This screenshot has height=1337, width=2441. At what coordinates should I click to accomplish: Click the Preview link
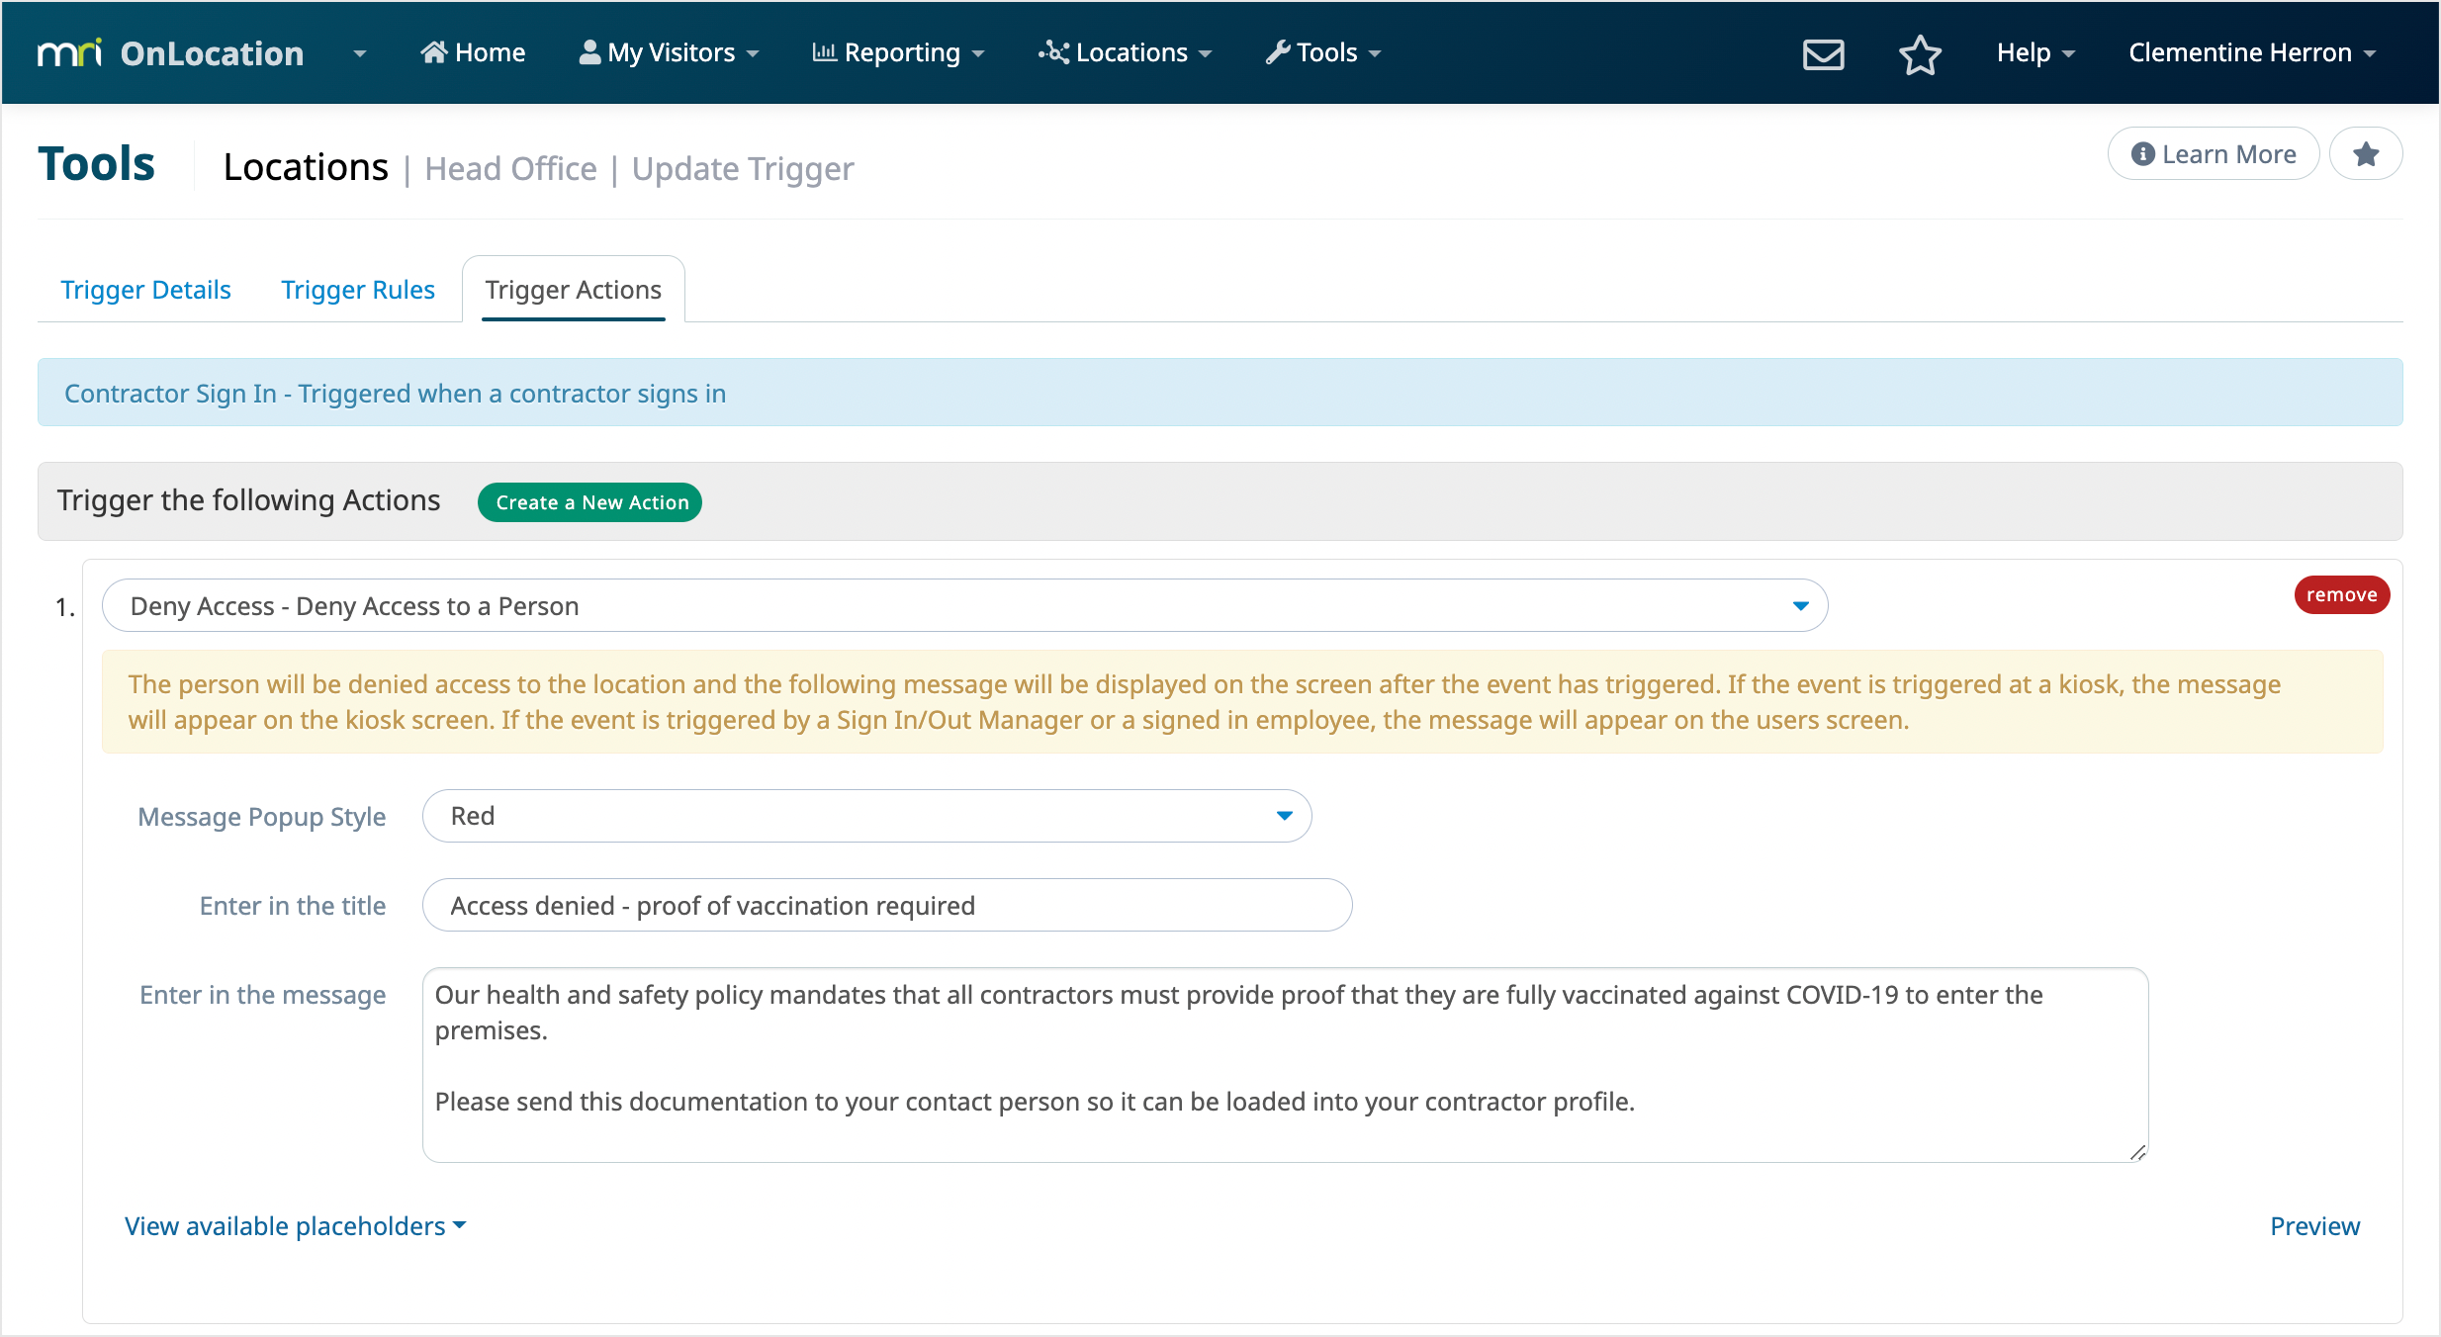click(2314, 1226)
